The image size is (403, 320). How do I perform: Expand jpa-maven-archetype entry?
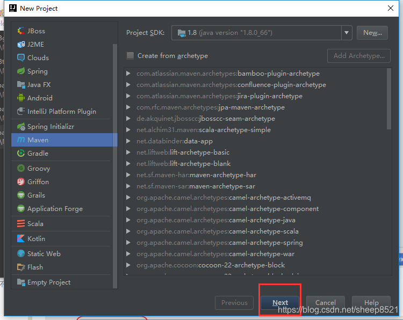pos(128,107)
